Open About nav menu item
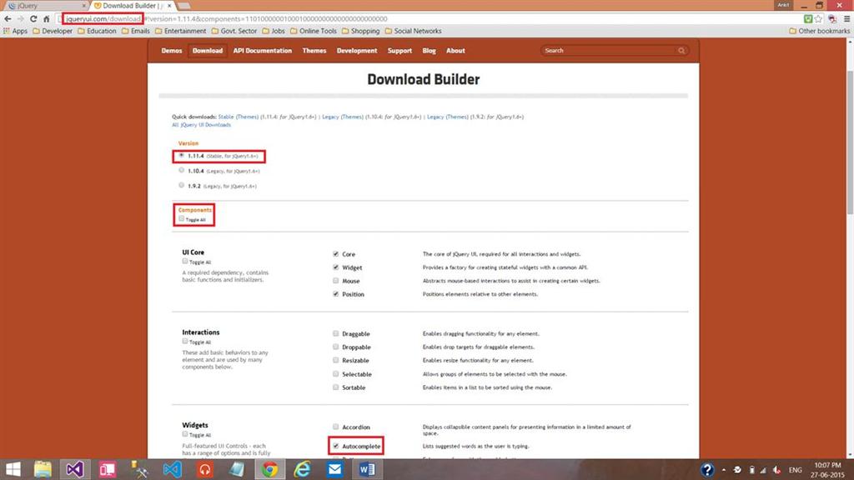The width and height of the screenshot is (854, 480). click(455, 51)
